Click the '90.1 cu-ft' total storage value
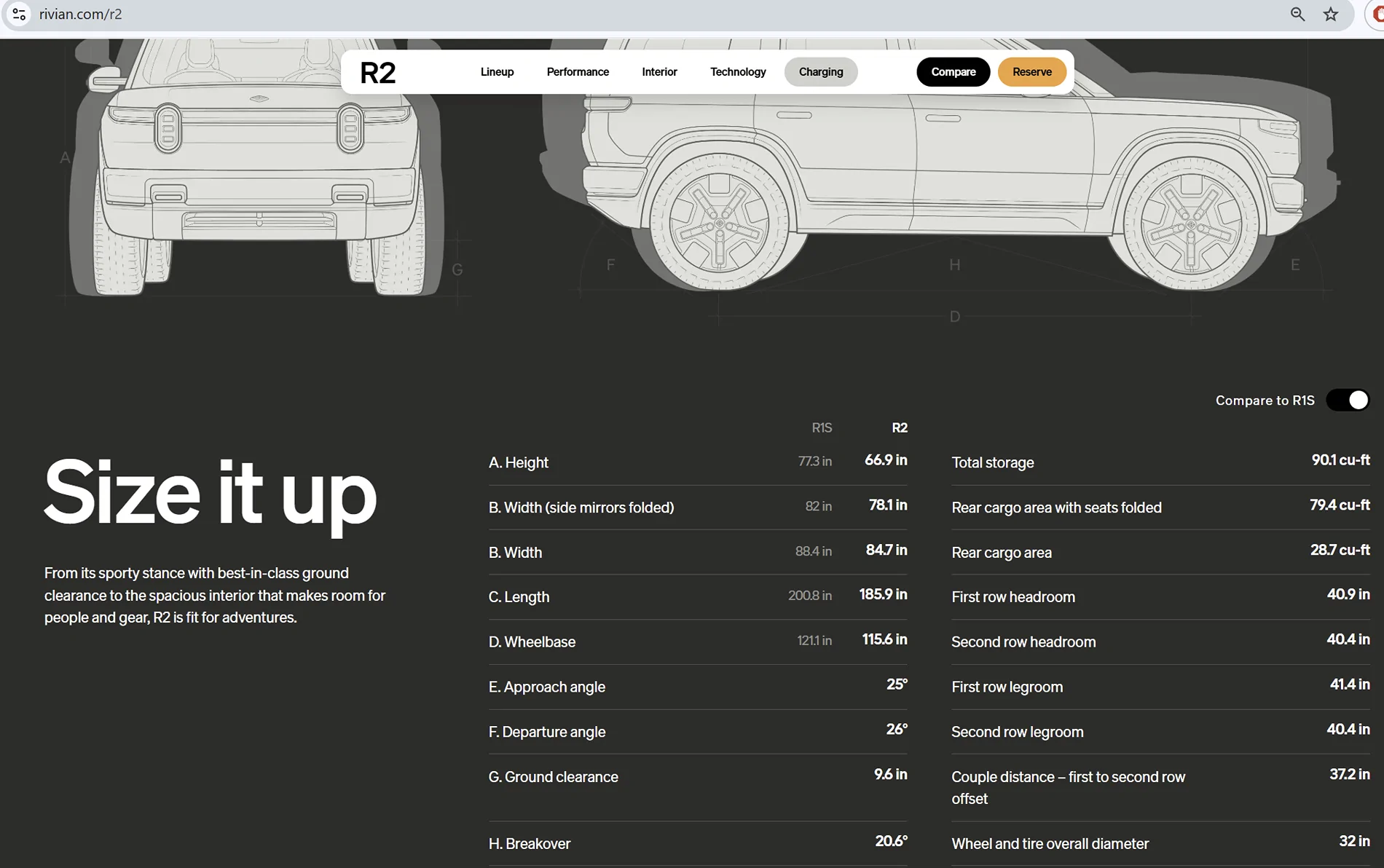The width and height of the screenshot is (1384, 868). point(1341,460)
